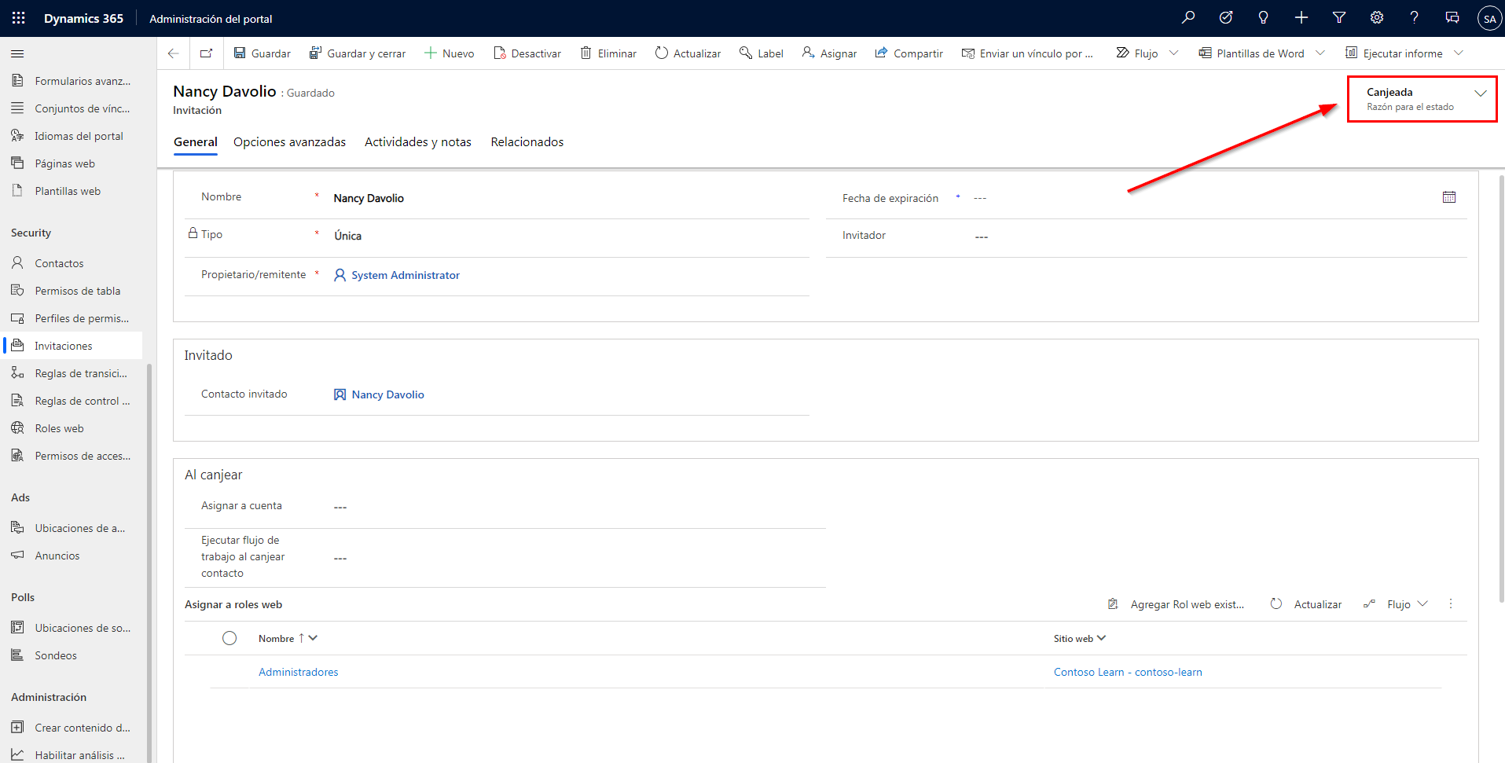Create a new record with Nuevo
This screenshot has width=1505, height=763.
450,53
